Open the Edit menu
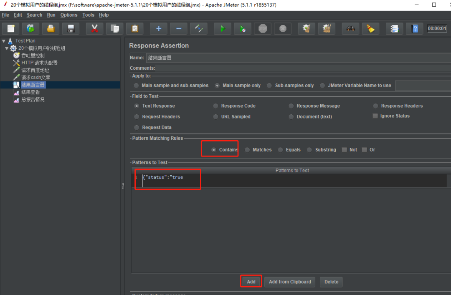Screen dimensions: 451x295 (x=18, y=15)
